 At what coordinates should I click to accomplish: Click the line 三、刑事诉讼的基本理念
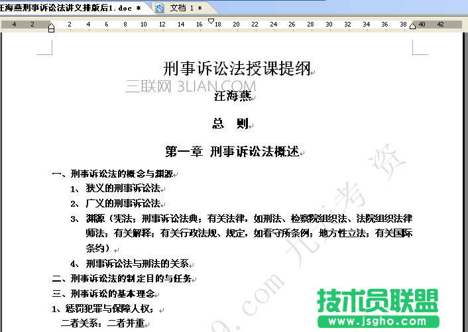click(103, 294)
